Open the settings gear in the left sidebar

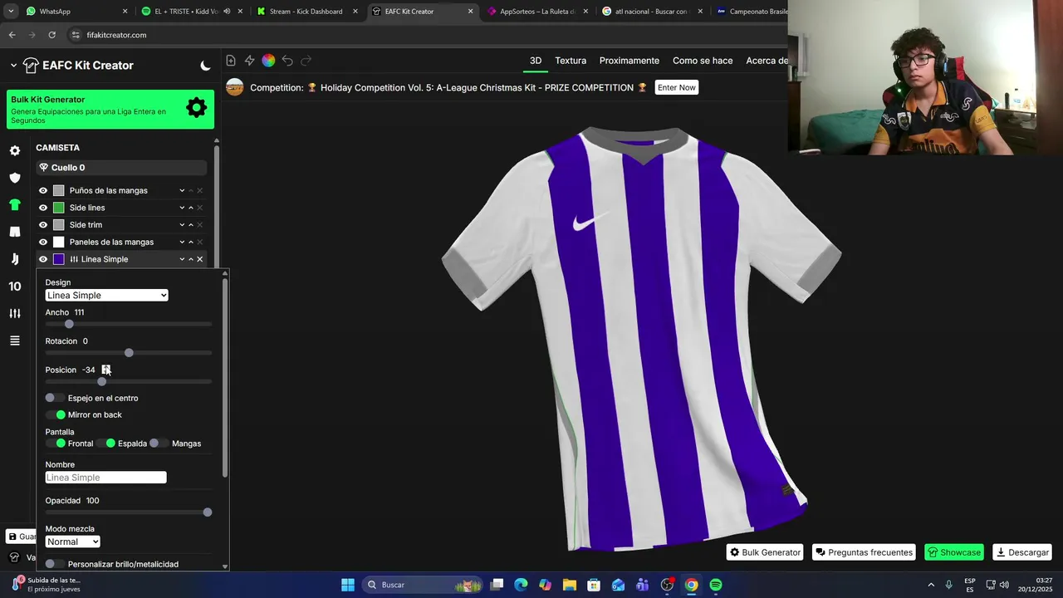click(15, 151)
